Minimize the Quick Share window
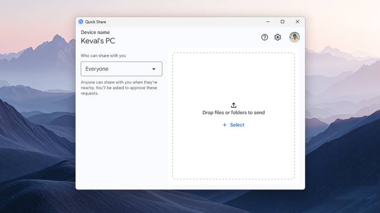This screenshot has width=380, height=213. click(268, 22)
